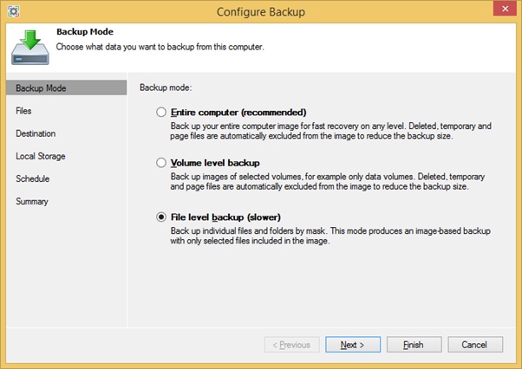Click the File level backup (slower) label
This screenshot has width=522, height=369.
coord(225,217)
